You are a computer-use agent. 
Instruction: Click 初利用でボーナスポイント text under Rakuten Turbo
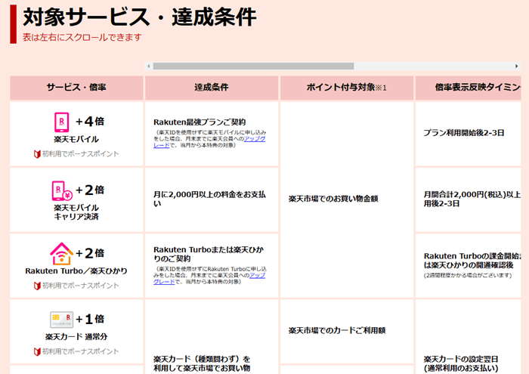pyautogui.click(x=81, y=286)
